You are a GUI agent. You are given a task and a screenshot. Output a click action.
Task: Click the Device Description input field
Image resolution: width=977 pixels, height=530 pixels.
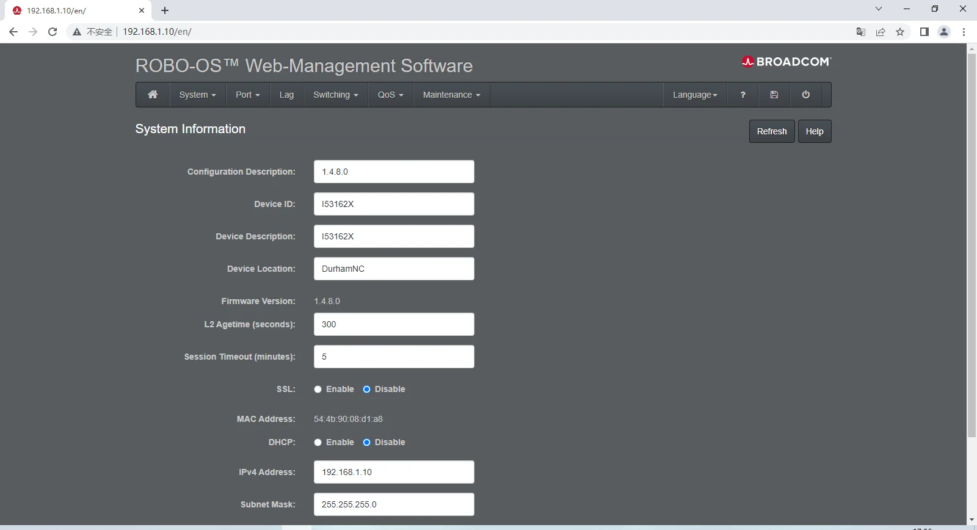[394, 236]
